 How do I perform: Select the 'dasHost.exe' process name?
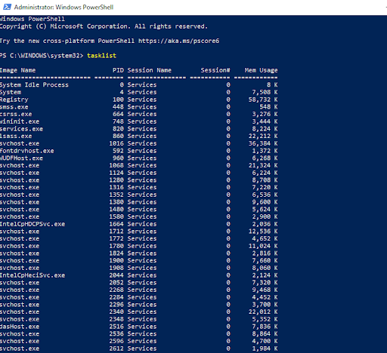[x=20, y=327]
